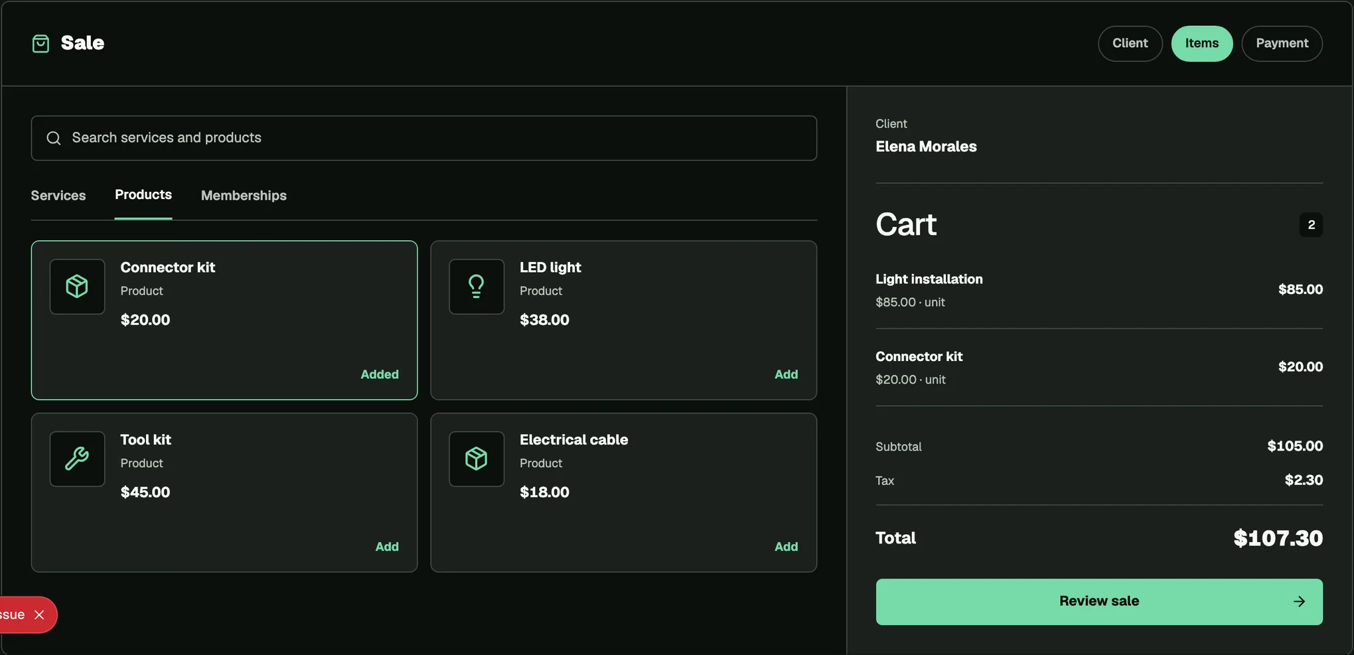This screenshot has width=1354, height=655.
Task: Click the Tool kit wrench icon
Action: coord(77,459)
